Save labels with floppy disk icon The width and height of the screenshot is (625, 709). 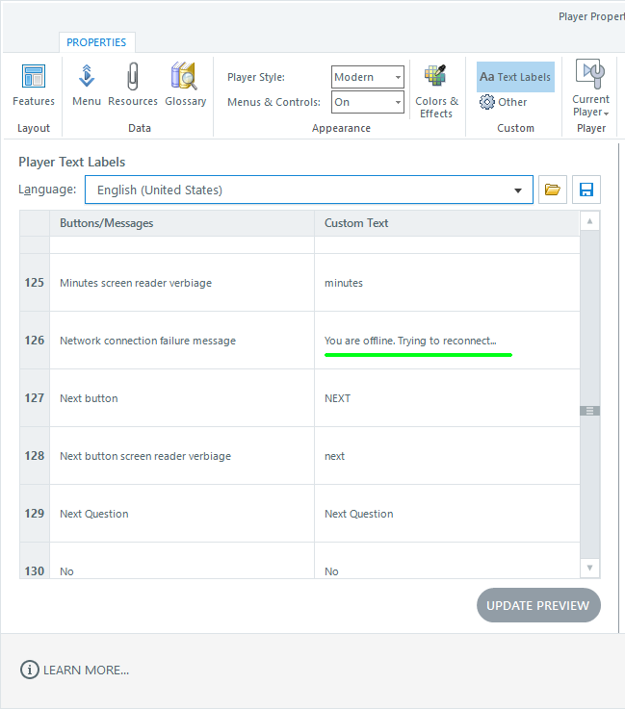586,190
